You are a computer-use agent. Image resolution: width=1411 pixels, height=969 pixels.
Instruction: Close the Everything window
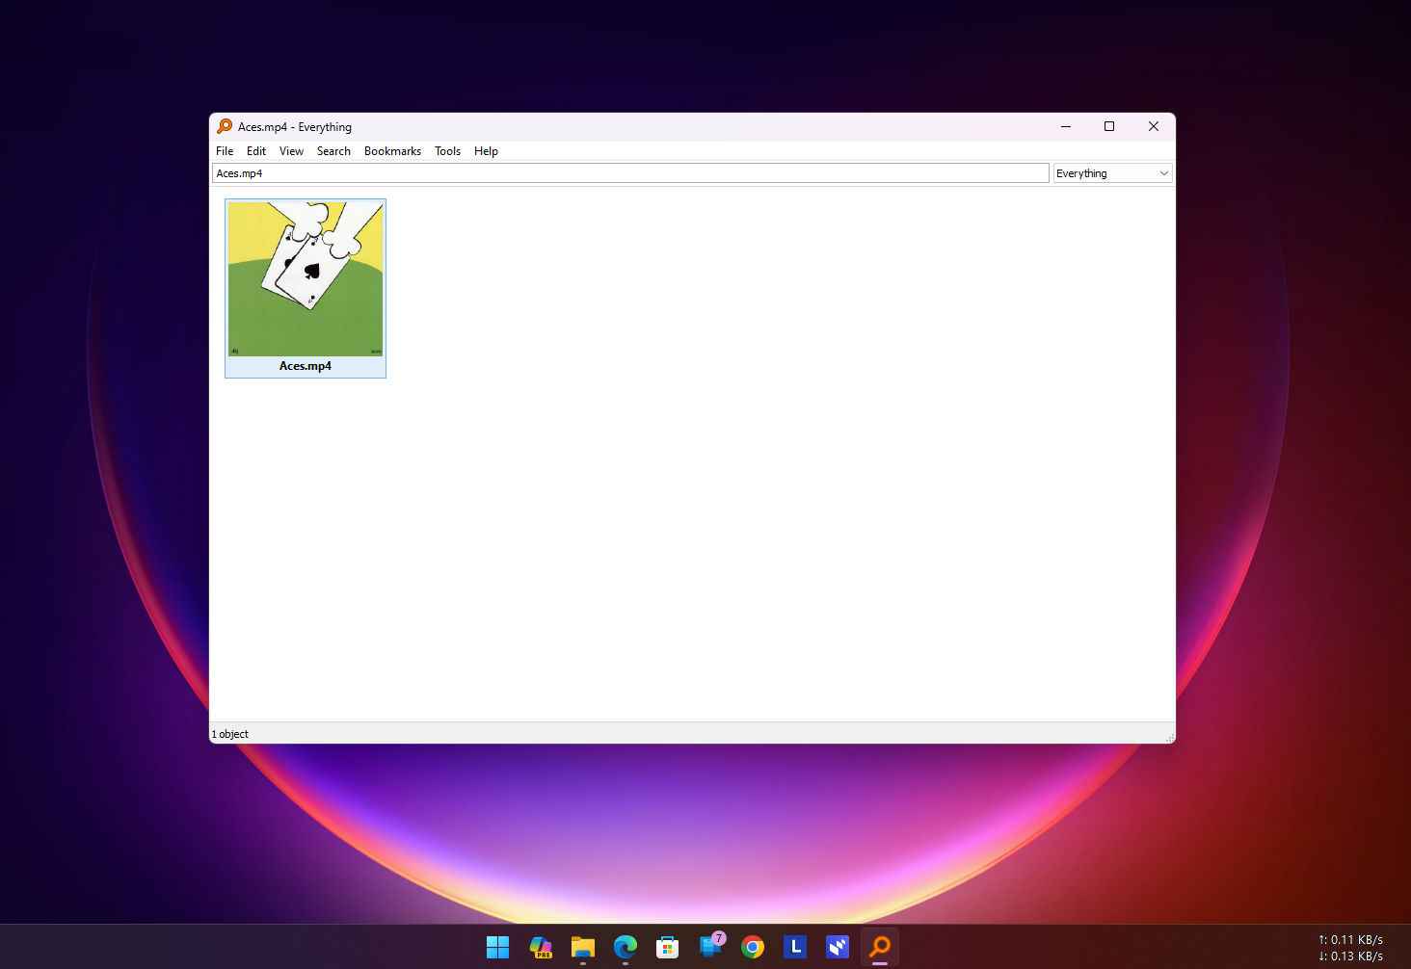click(1154, 126)
